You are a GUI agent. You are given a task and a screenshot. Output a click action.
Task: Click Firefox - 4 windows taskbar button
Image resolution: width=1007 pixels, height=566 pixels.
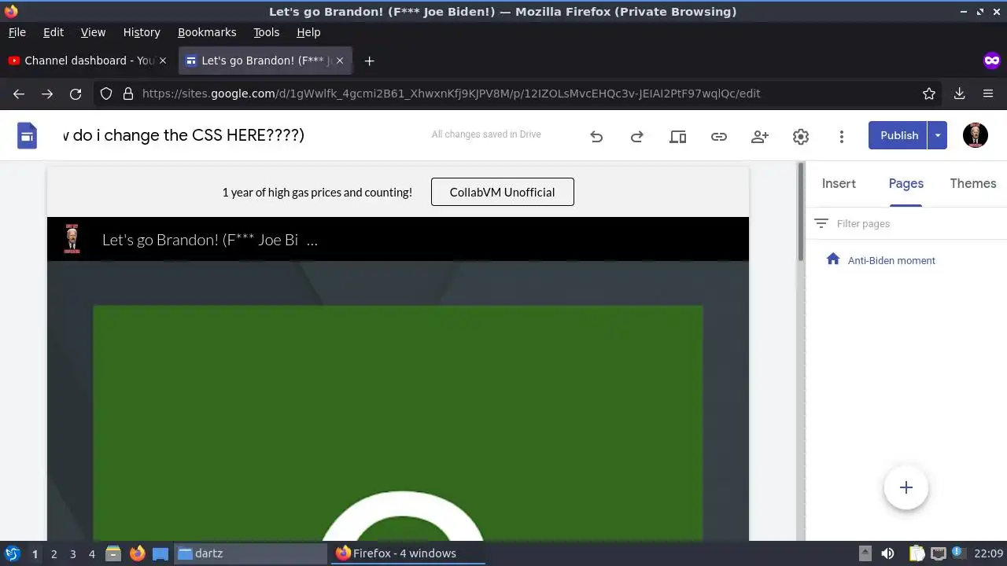[407, 553]
